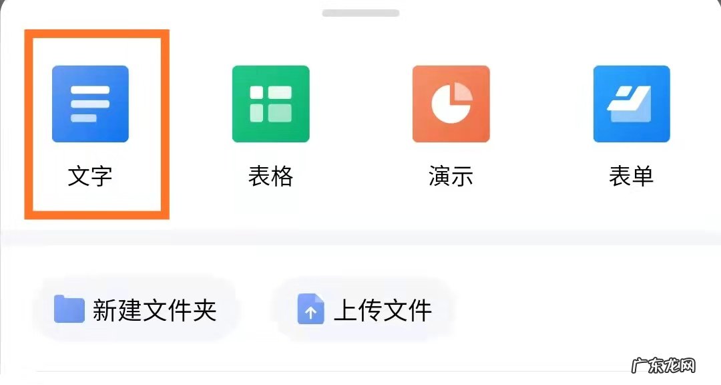
Task: Choose the blue 表单 form icon
Action: point(632,104)
